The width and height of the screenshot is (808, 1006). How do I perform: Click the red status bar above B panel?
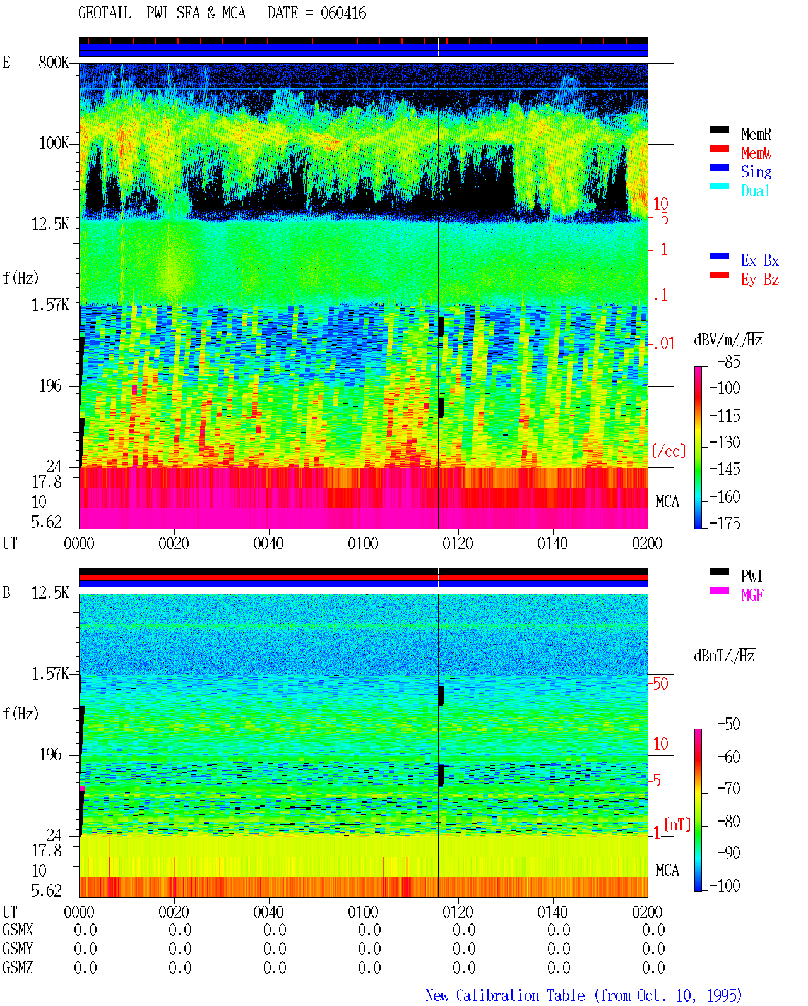tap(364, 577)
